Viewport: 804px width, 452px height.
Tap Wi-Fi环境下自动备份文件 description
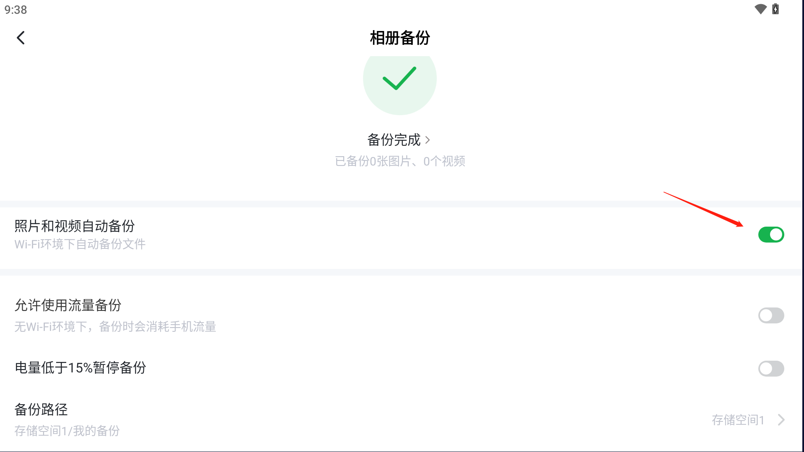[x=80, y=244]
